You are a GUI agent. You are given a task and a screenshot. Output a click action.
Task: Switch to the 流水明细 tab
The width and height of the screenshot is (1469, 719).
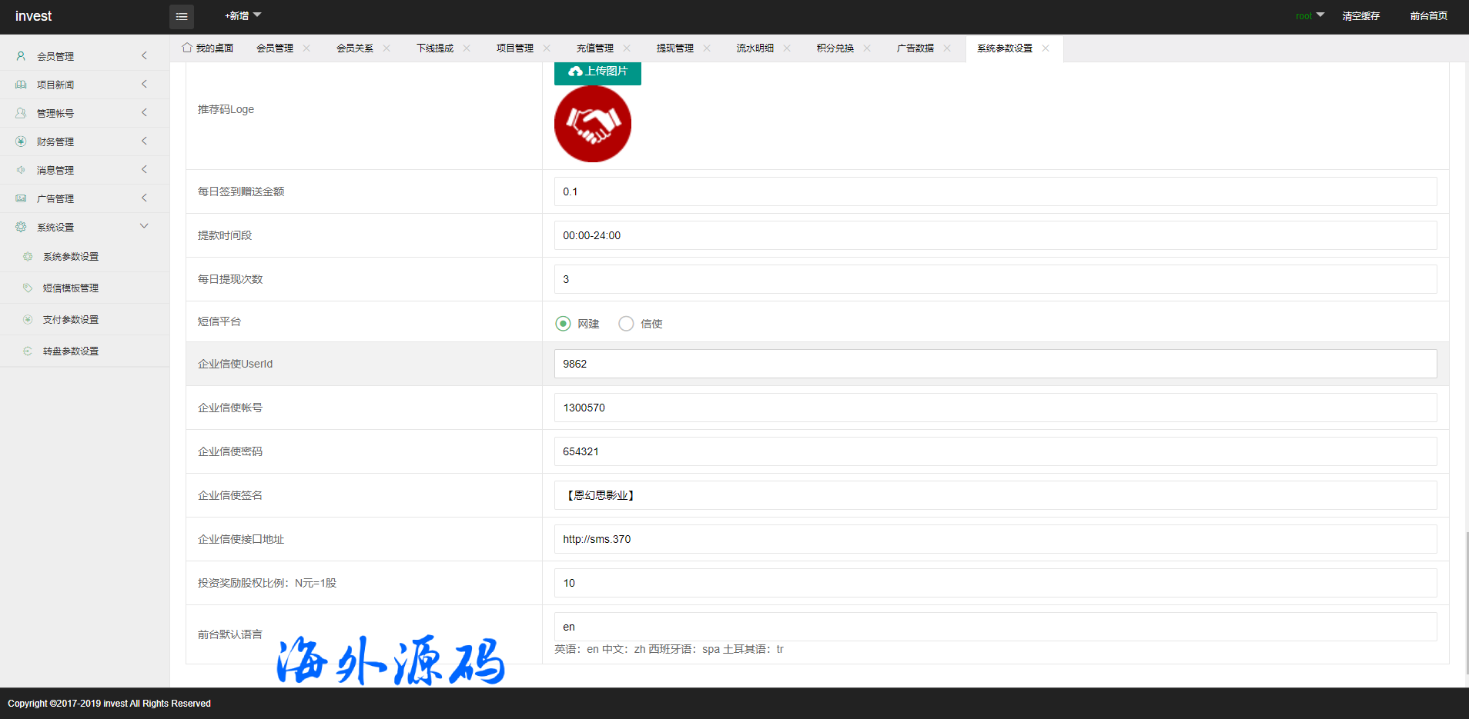pyautogui.click(x=755, y=48)
